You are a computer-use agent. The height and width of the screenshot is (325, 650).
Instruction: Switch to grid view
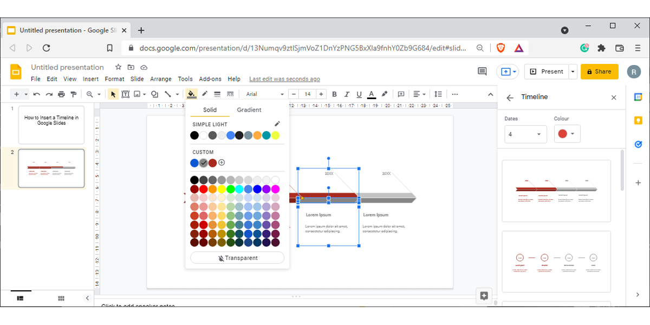coord(61,298)
